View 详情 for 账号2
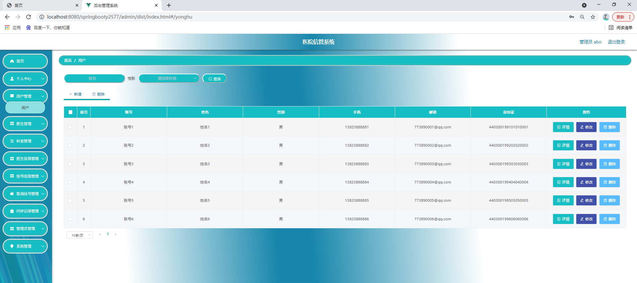This screenshot has width=637, height=283. point(563,145)
